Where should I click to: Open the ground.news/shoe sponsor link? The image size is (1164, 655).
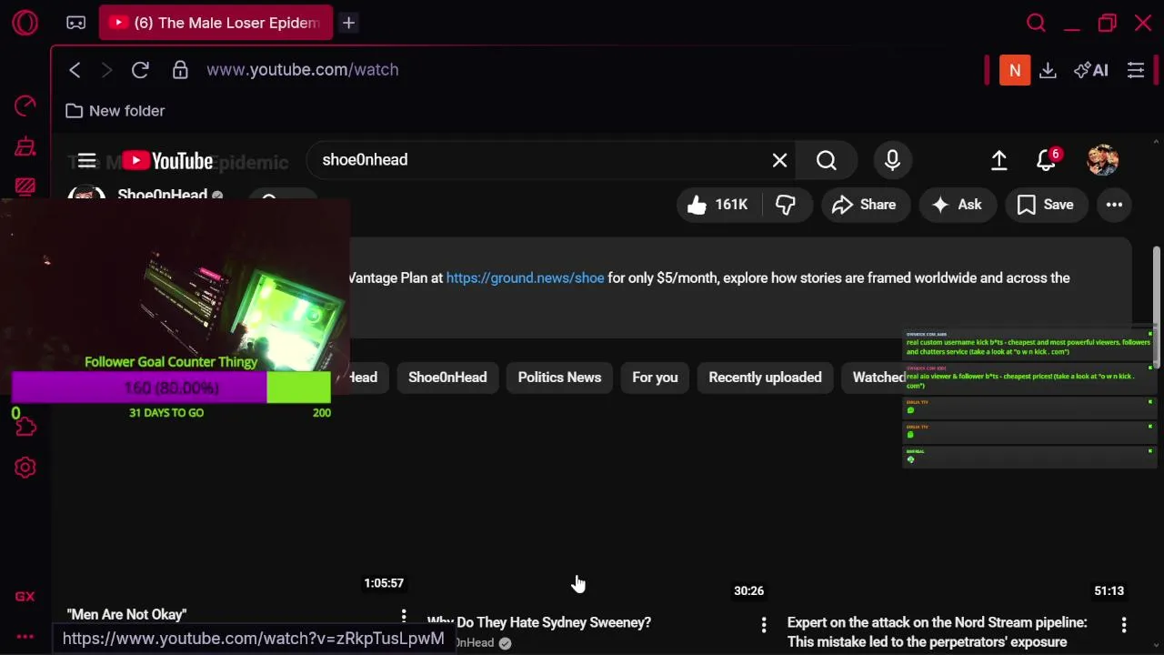(x=525, y=278)
